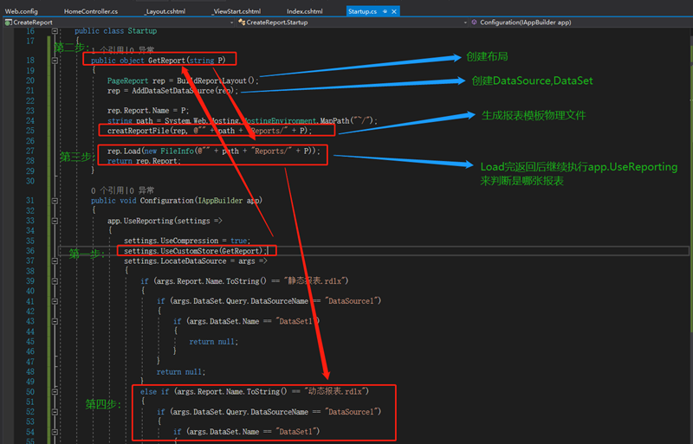693x444 pixels.
Task: Click the project icon beside CreateReport
Action: 7,21
